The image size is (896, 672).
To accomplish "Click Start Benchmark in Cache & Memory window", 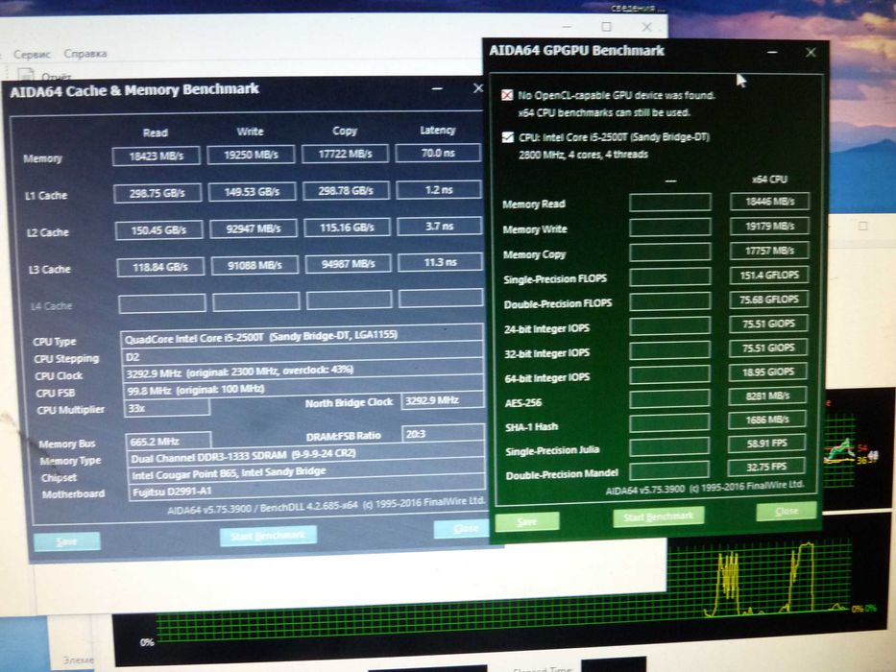I will click(x=268, y=536).
